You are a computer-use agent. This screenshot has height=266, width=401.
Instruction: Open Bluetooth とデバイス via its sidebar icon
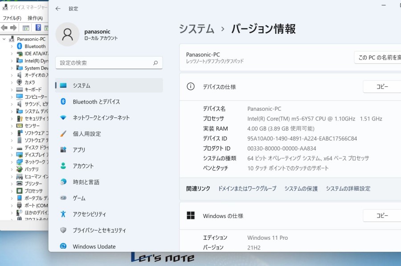(x=63, y=101)
